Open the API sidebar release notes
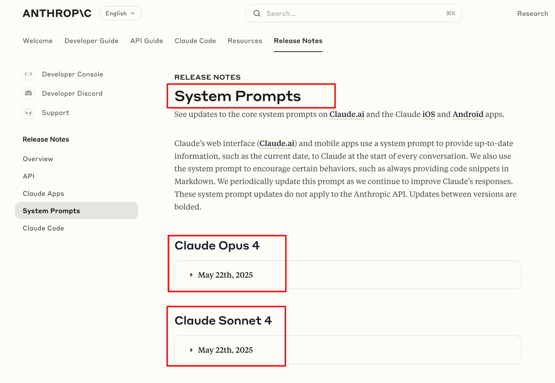This screenshot has height=383, width=555. point(29,176)
